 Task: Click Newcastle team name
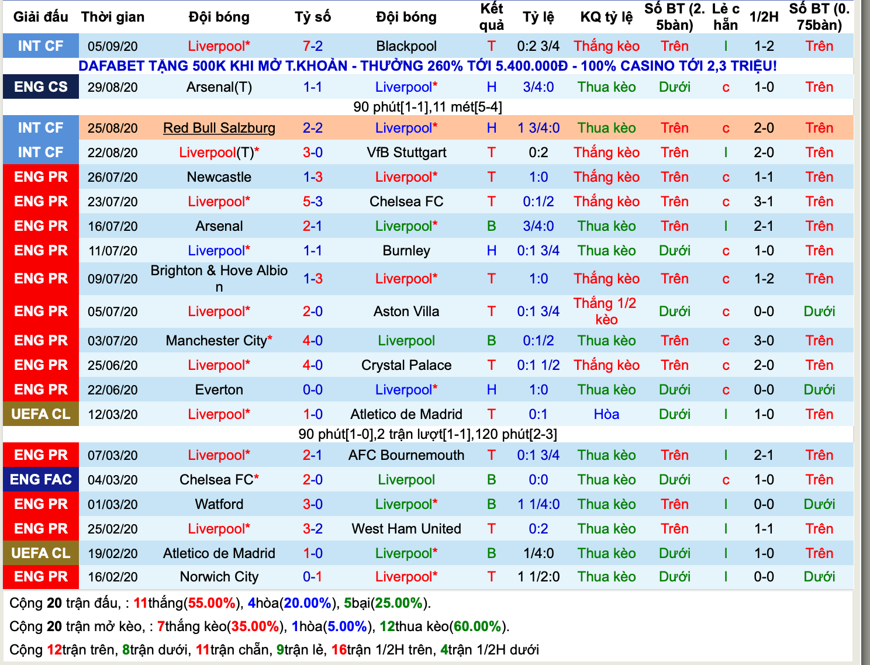coord(219,177)
